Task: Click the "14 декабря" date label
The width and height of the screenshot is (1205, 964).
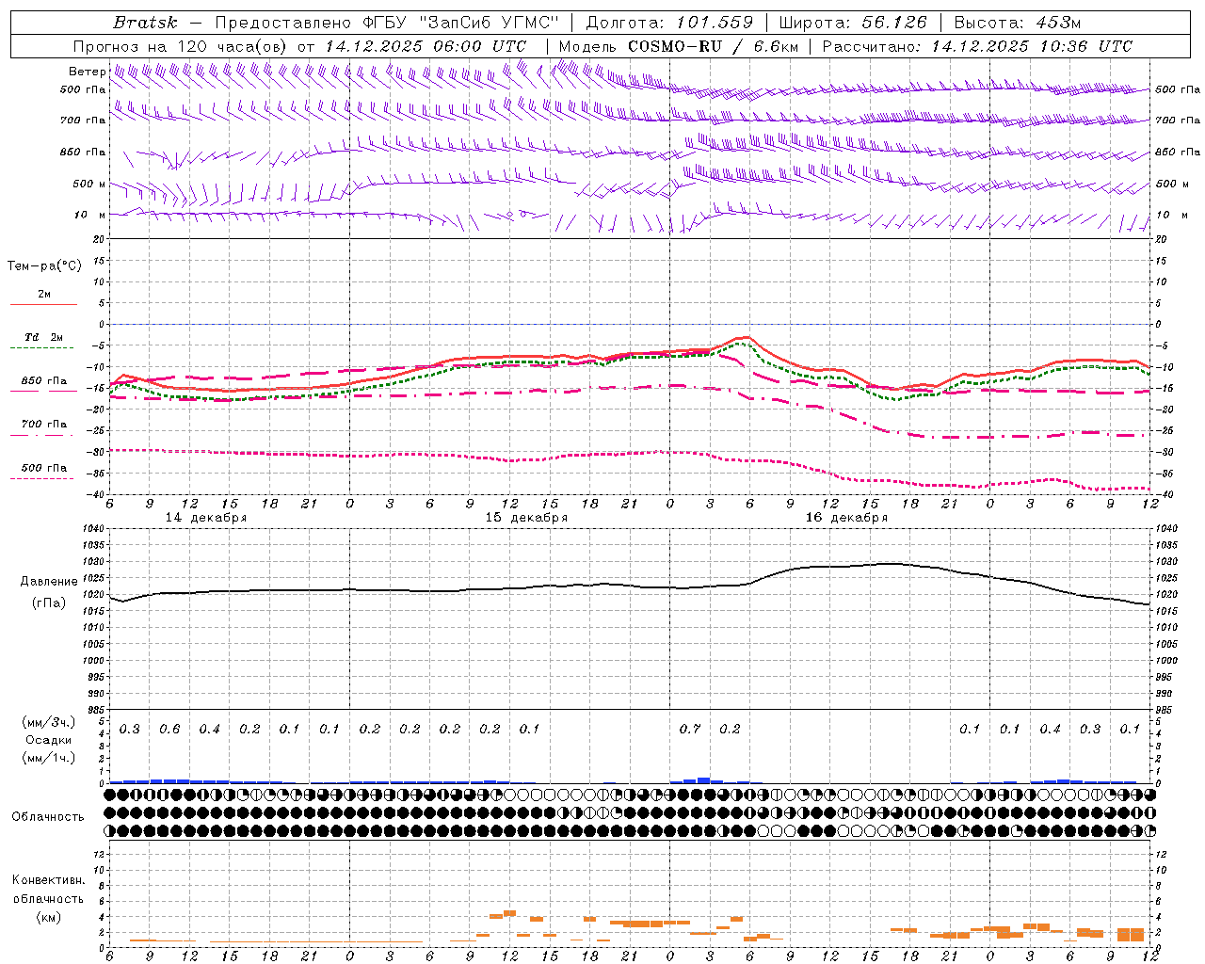Action: click(x=206, y=518)
